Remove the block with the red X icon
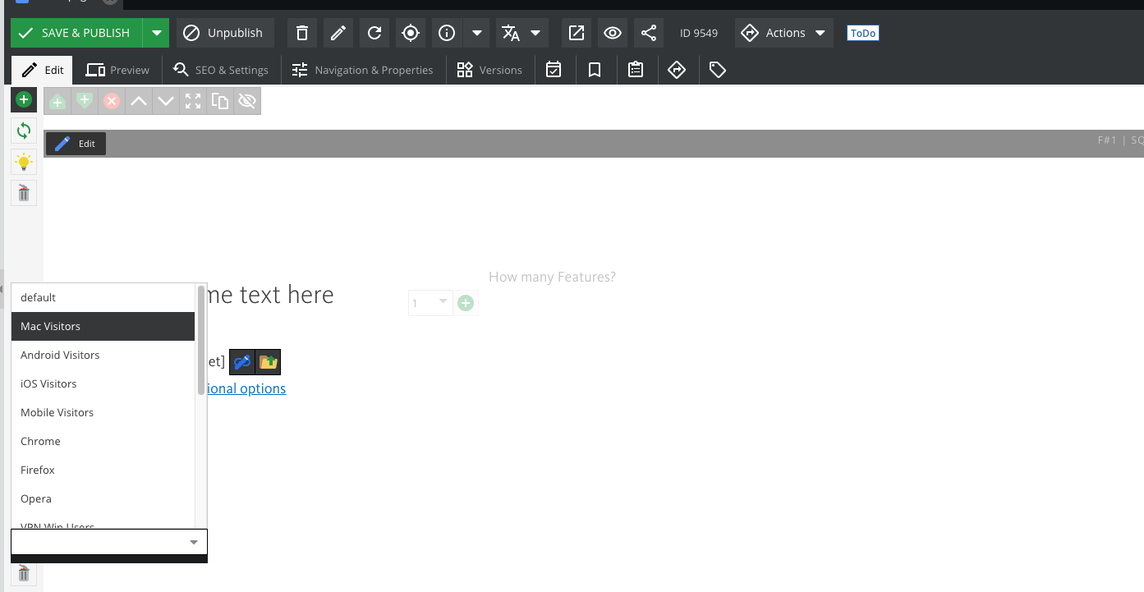Viewport: 1144px width, 592px height. 112,101
